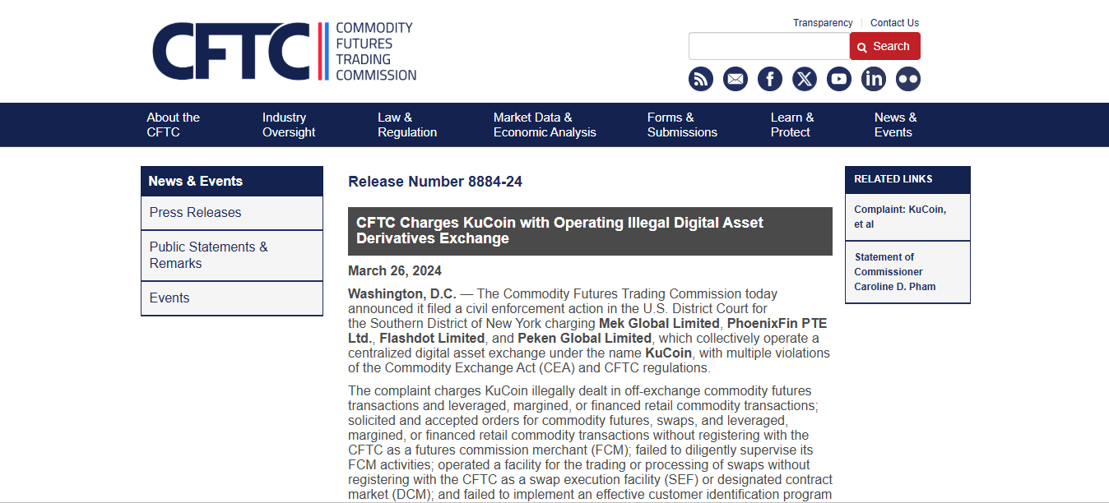This screenshot has height=503, width=1109.
Task: Click the CFTC Charges KuCoin headline
Action: coord(590,231)
